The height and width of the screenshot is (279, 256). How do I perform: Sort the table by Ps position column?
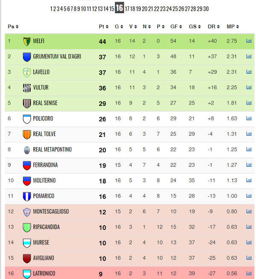[13, 27]
